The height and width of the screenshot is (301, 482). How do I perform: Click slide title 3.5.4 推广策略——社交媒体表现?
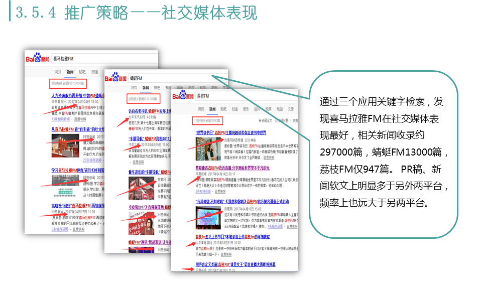[x=137, y=13]
